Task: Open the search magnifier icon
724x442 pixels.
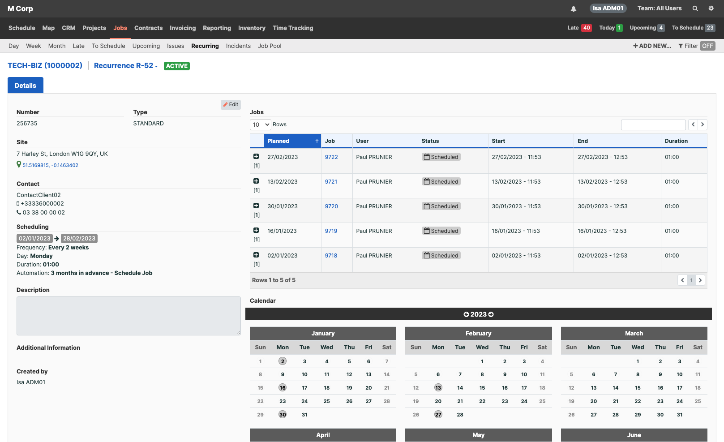Action: [x=695, y=9]
